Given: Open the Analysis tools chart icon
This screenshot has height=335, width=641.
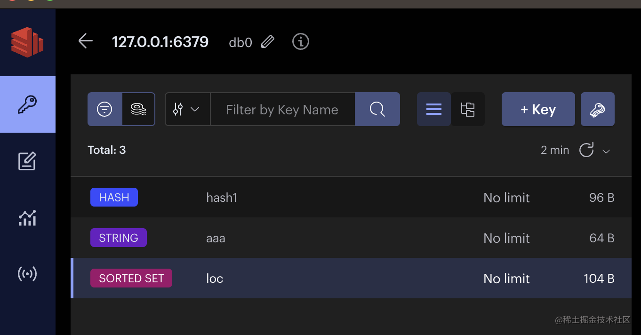Looking at the screenshot, I should (x=27, y=218).
